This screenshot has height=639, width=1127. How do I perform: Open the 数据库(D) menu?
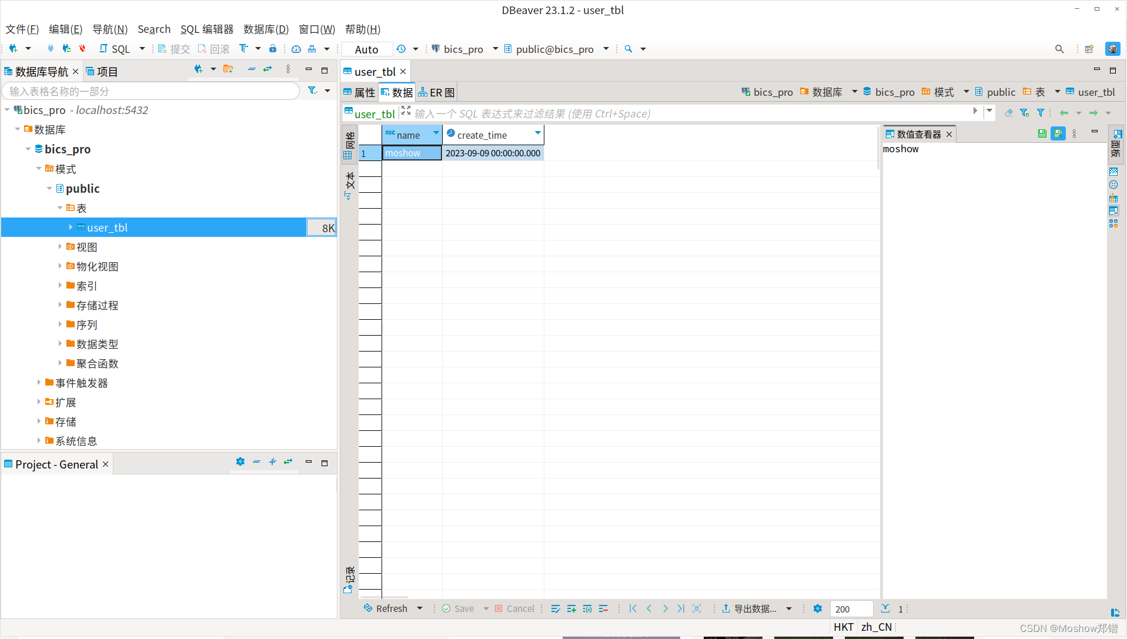point(266,29)
